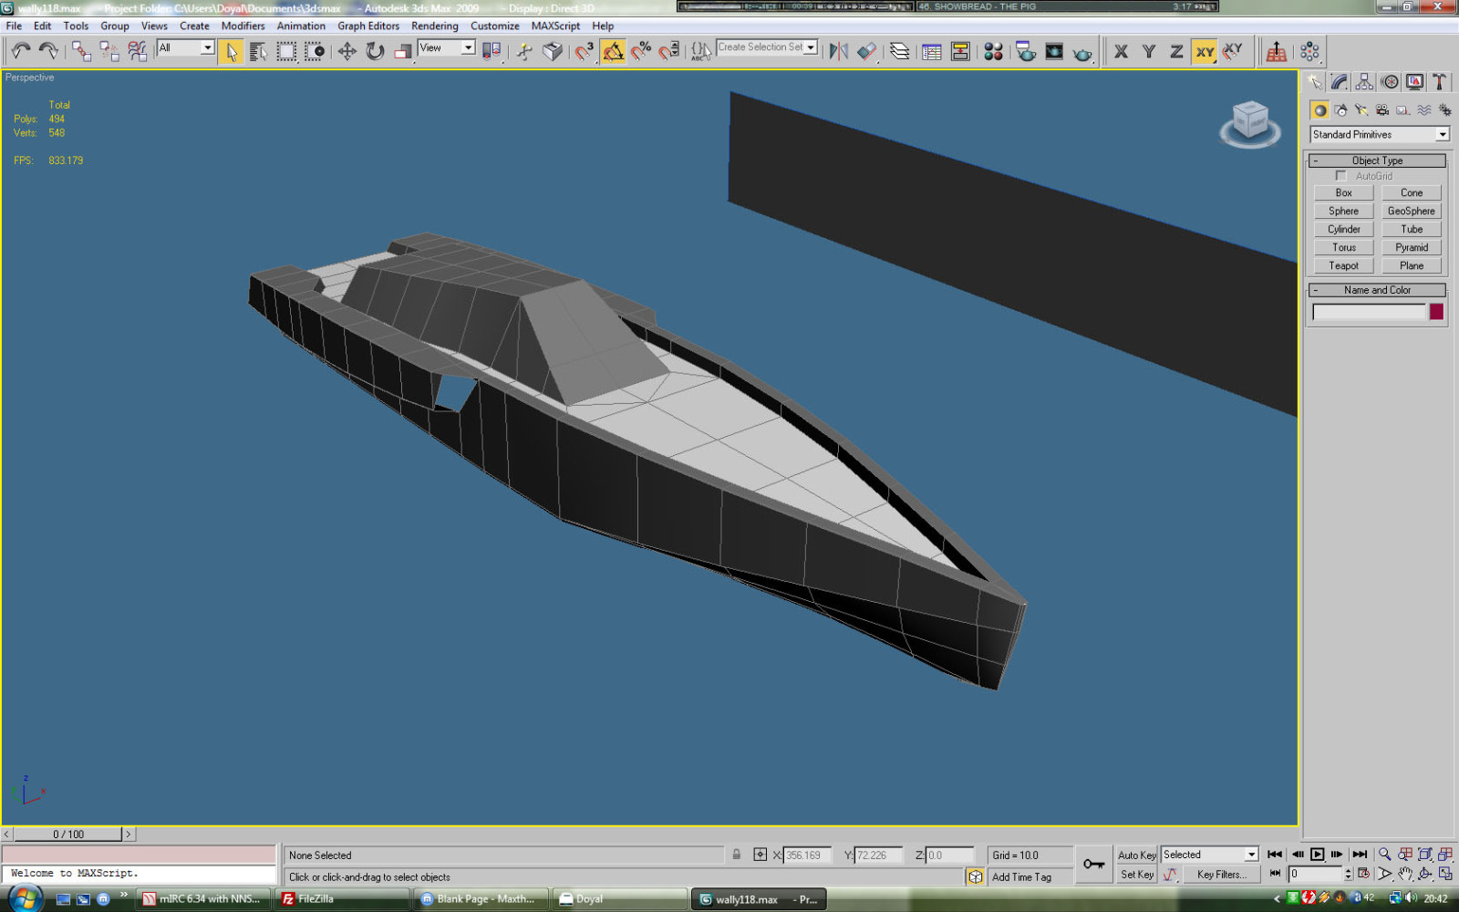Click the Mirror tool icon

pos(838,51)
